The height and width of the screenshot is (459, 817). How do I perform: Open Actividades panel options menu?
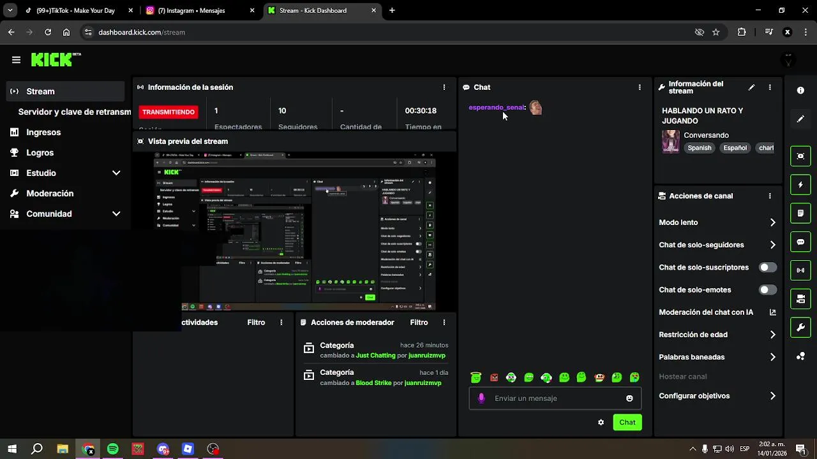click(281, 323)
